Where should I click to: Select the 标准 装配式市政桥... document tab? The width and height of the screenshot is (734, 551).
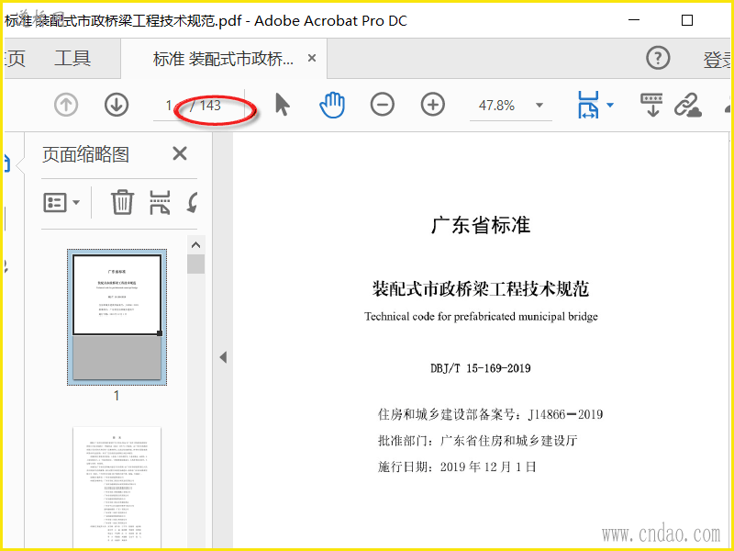pos(223,59)
